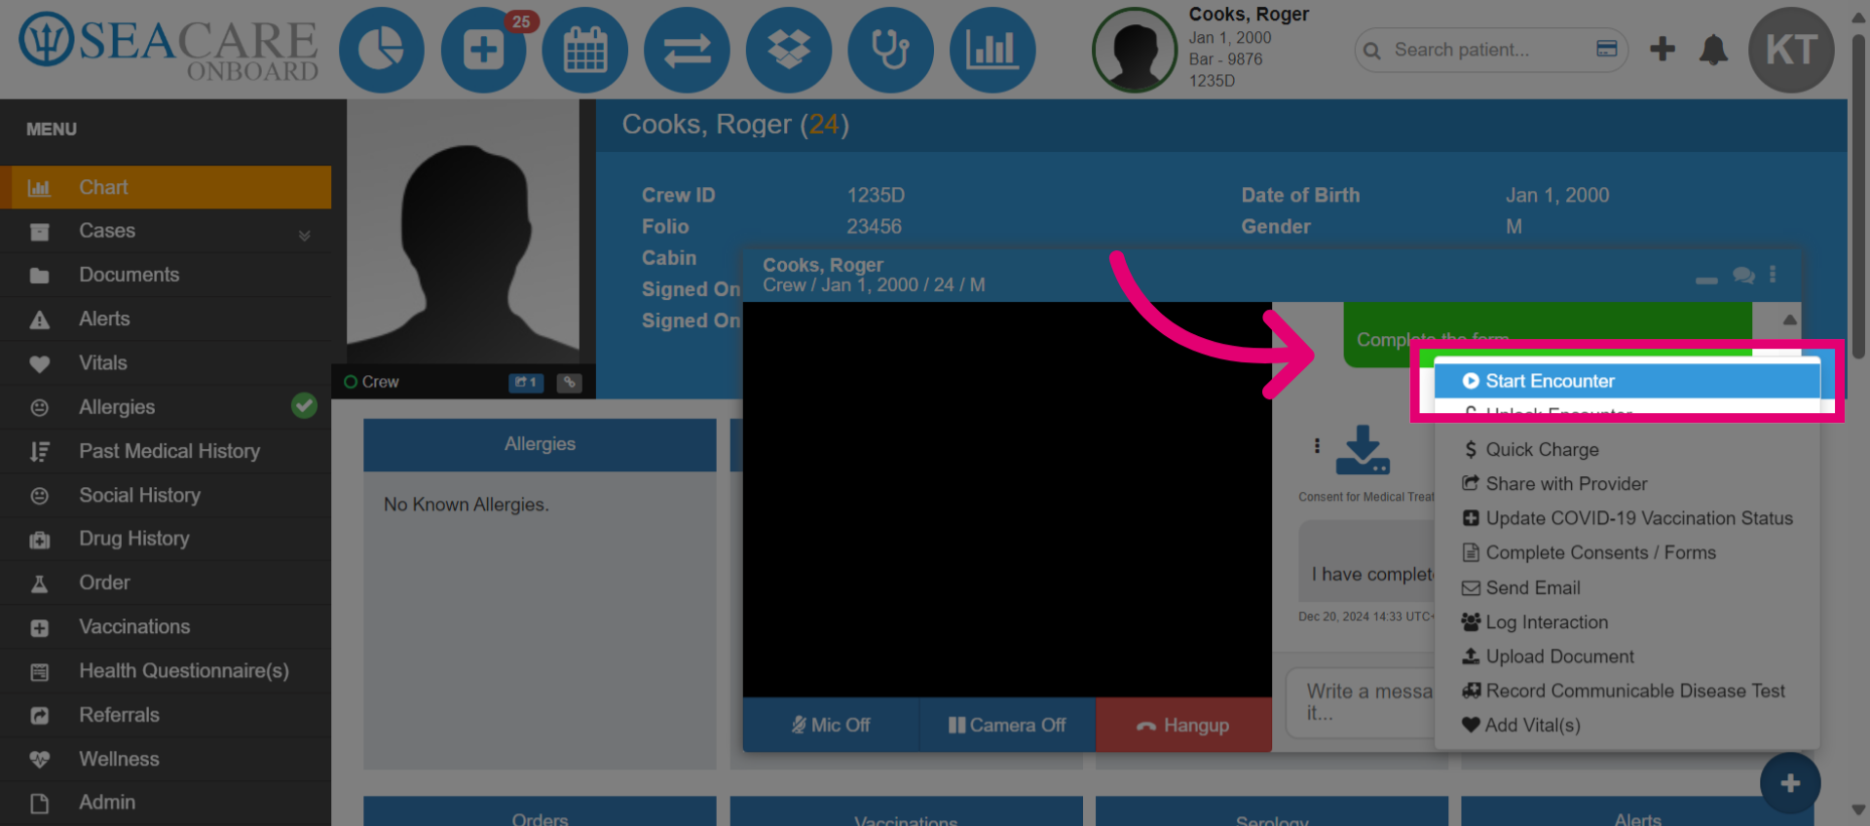Open the Dropbox-style boxes icon

(x=789, y=50)
